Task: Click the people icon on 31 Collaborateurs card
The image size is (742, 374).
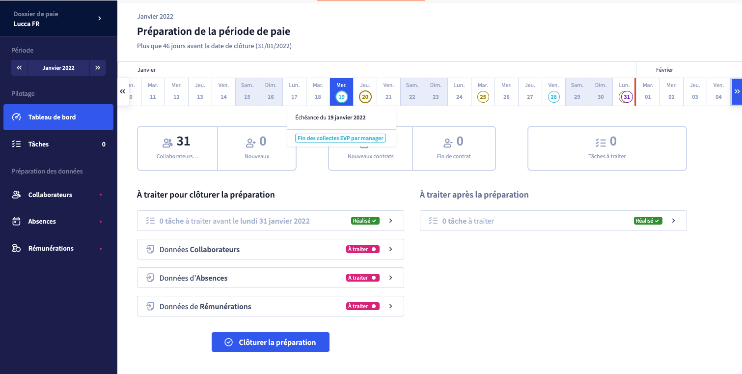Action: click(167, 143)
